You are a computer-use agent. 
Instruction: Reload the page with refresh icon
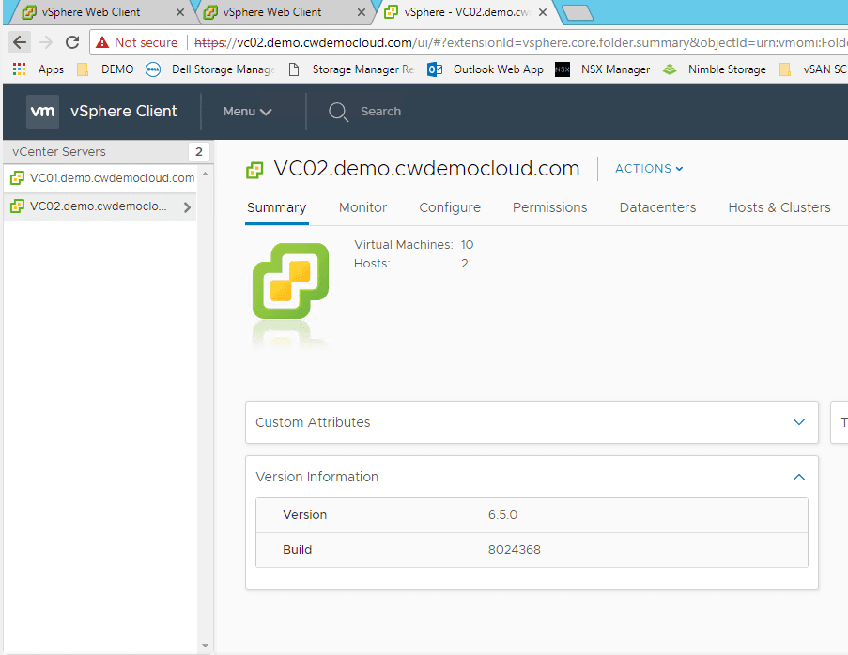click(x=72, y=42)
